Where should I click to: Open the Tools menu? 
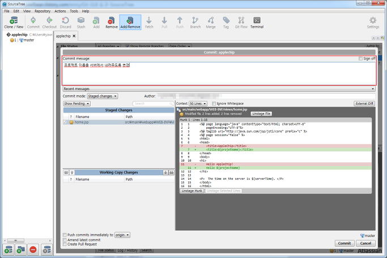(x=74, y=11)
